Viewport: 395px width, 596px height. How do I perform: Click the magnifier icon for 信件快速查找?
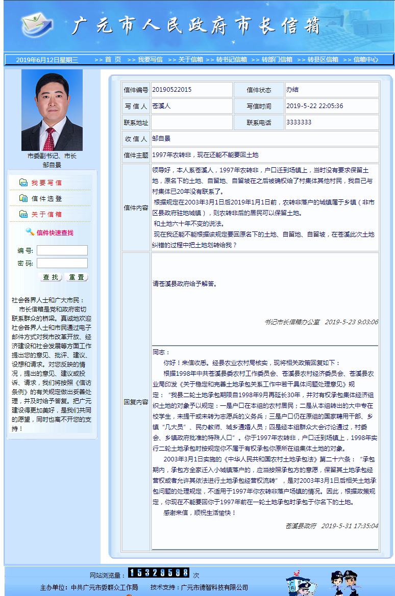point(30,231)
